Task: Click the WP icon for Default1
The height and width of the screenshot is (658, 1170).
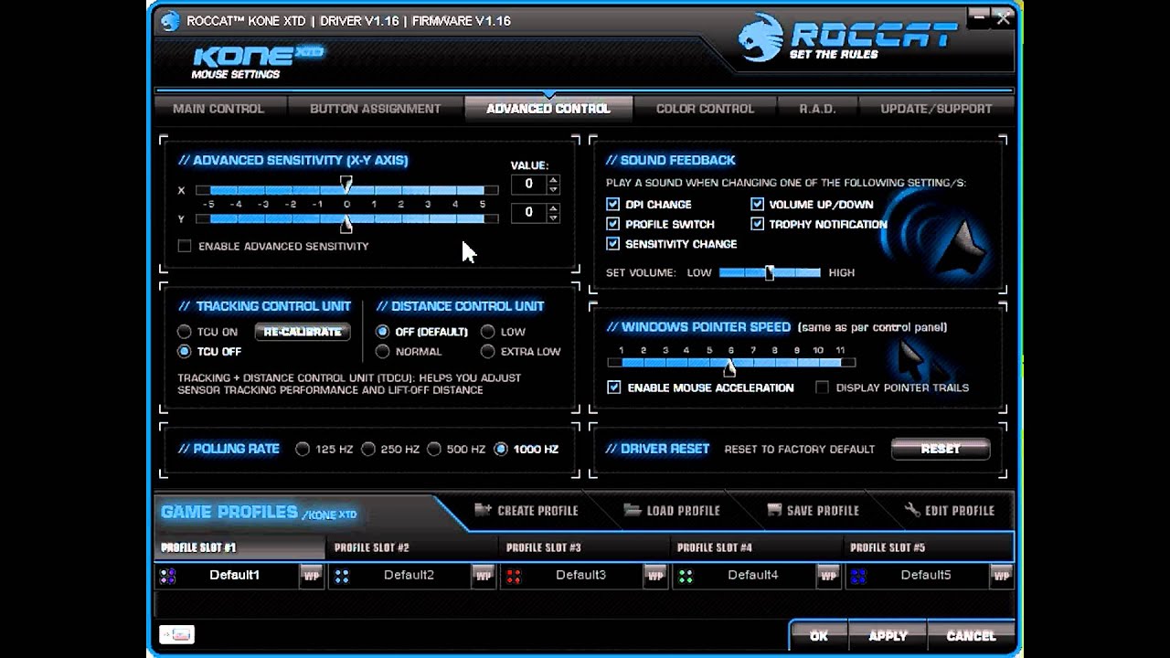Action: (311, 576)
